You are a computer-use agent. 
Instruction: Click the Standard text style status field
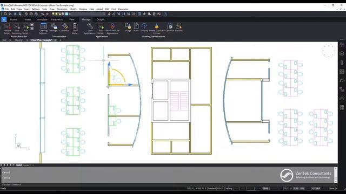[x=211, y=189]
